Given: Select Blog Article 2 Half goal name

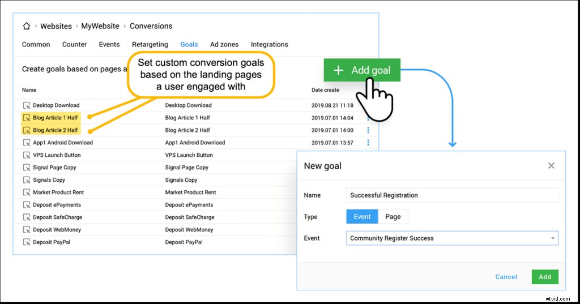Looking at the screenshot, I should pyautogui.click(x=56, y=130).
